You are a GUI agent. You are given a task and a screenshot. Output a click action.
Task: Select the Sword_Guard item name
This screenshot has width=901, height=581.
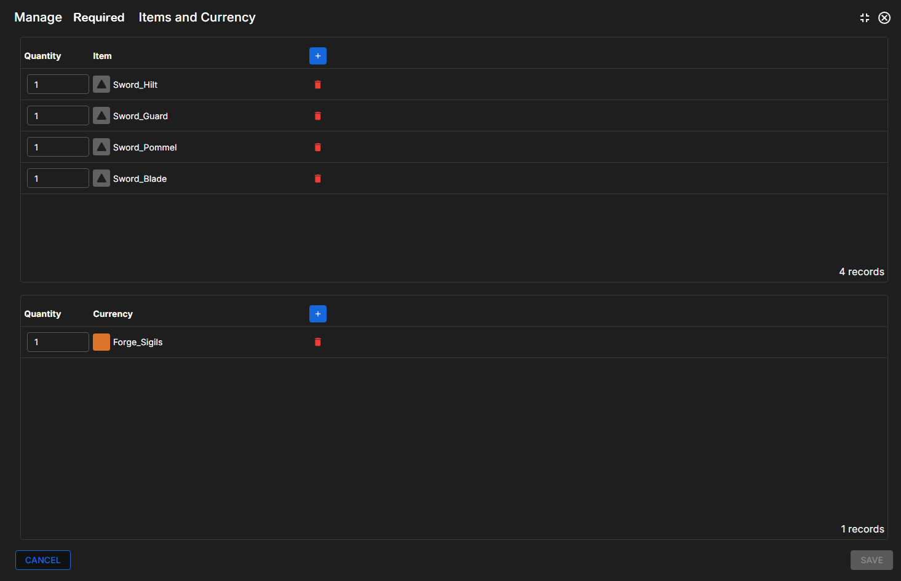(x=140, y=116)
